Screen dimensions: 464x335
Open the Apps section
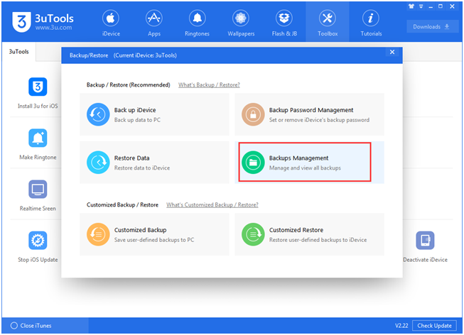pyautogui.click(x=154, y=23)
